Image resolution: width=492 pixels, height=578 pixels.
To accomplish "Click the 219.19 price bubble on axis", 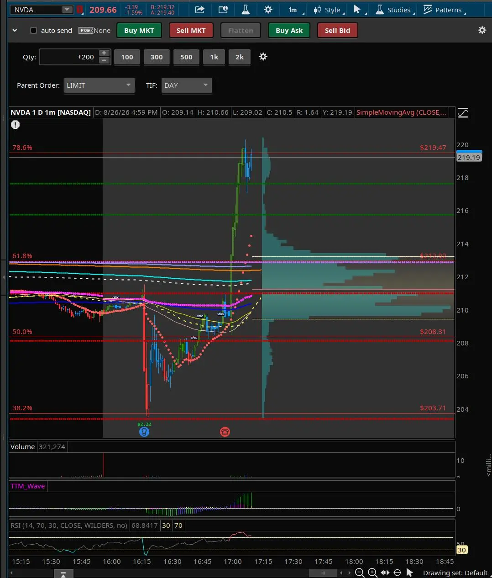I will pos(469,157).
